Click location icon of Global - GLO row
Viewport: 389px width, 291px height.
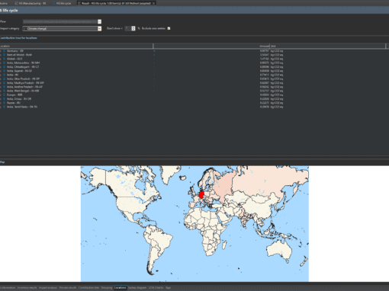(x=4, y=59)
